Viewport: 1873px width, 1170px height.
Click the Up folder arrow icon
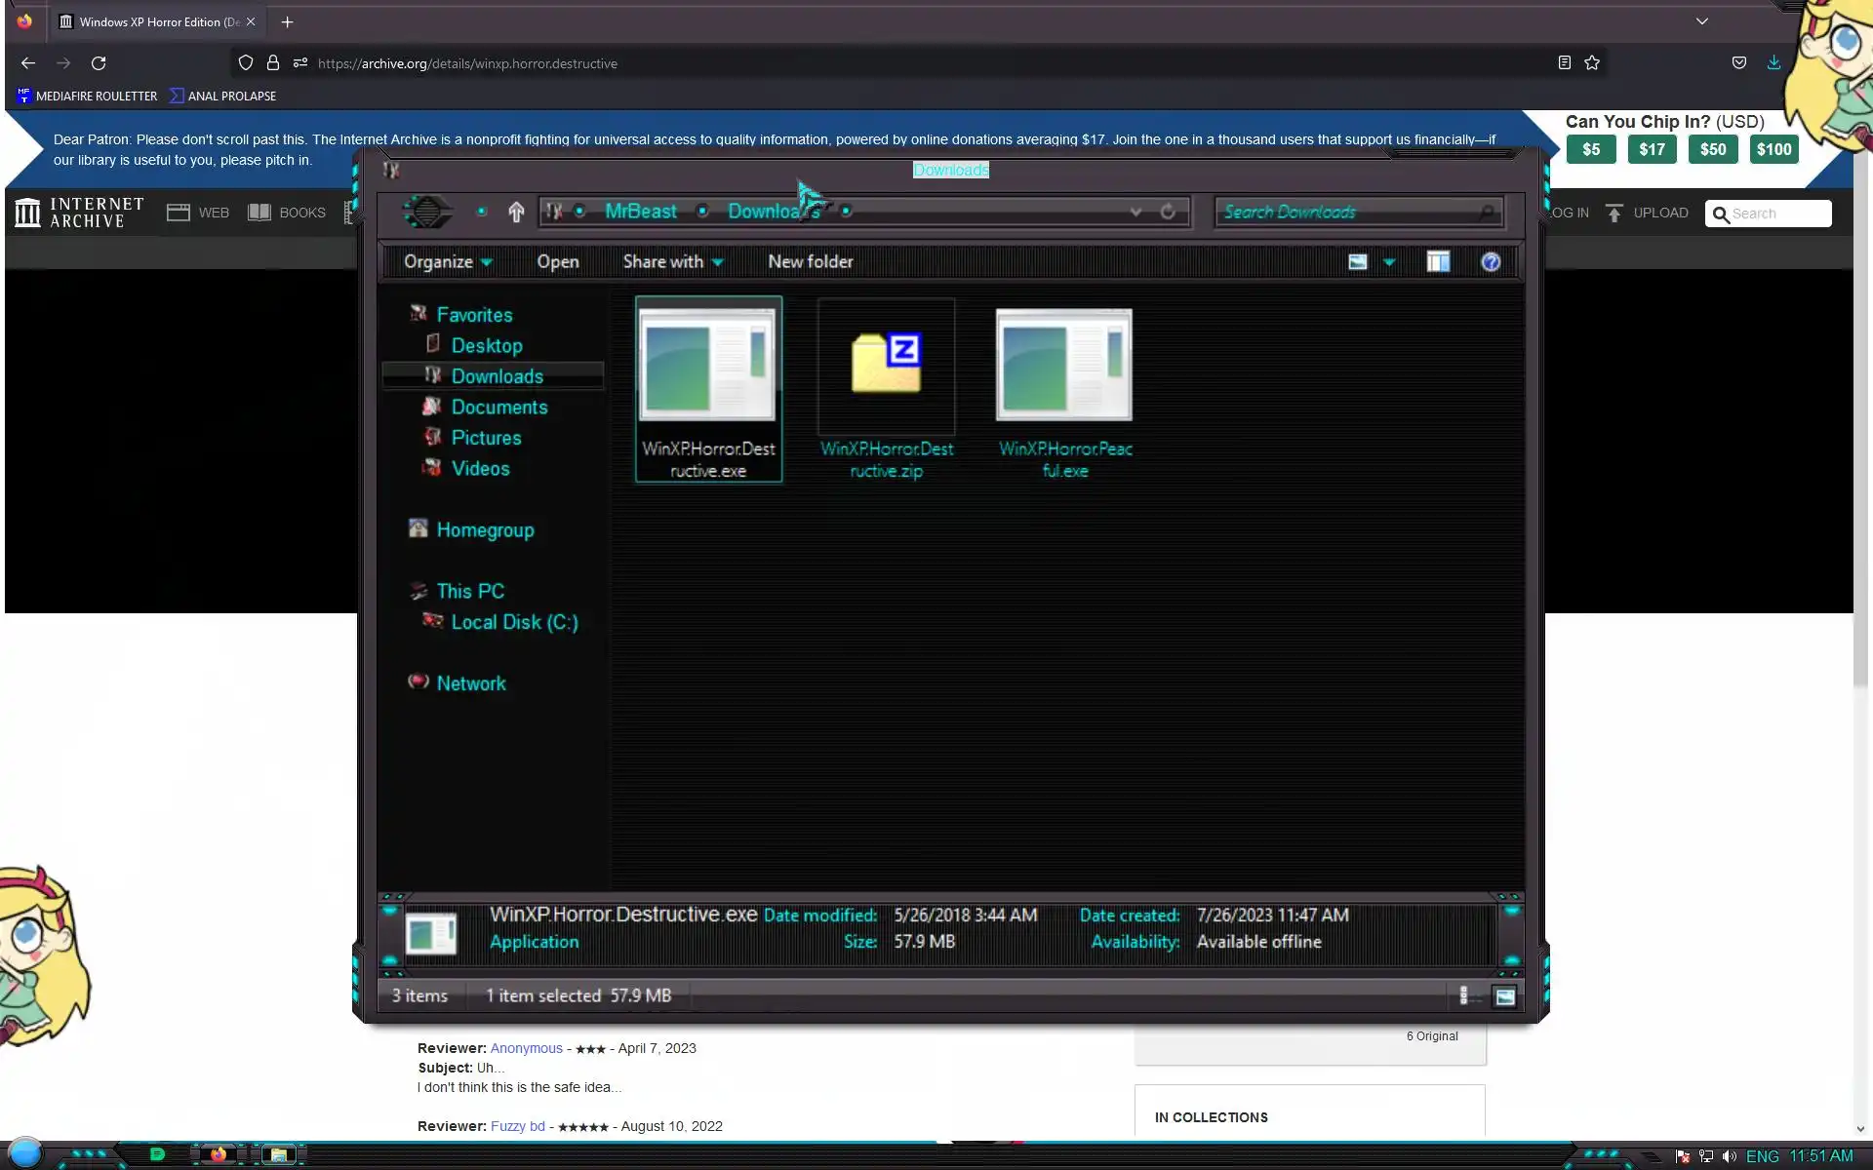(x=516, y=212)
